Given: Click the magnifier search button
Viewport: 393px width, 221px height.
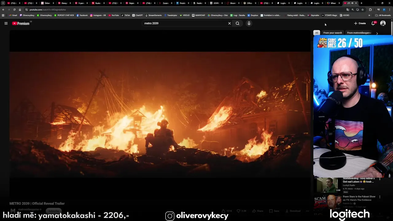Looking at the screenshot, I should [237, 23].
